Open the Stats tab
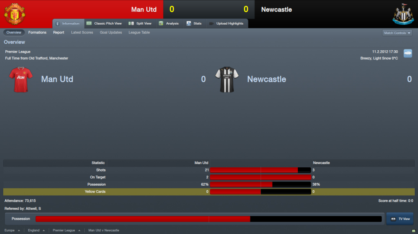The height and width of the screenshot is (234, 418). coord(194,23)
